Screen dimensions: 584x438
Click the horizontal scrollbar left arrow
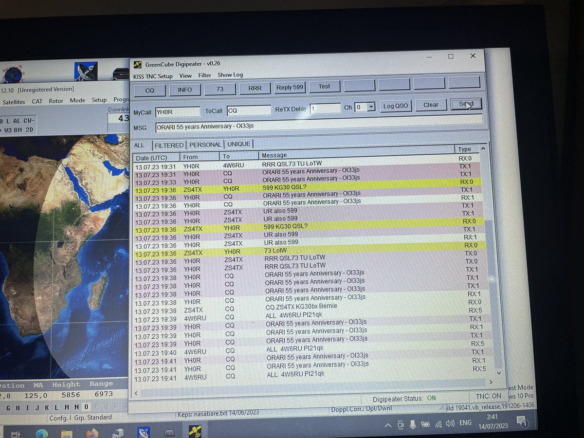click(x=137, y=392)
